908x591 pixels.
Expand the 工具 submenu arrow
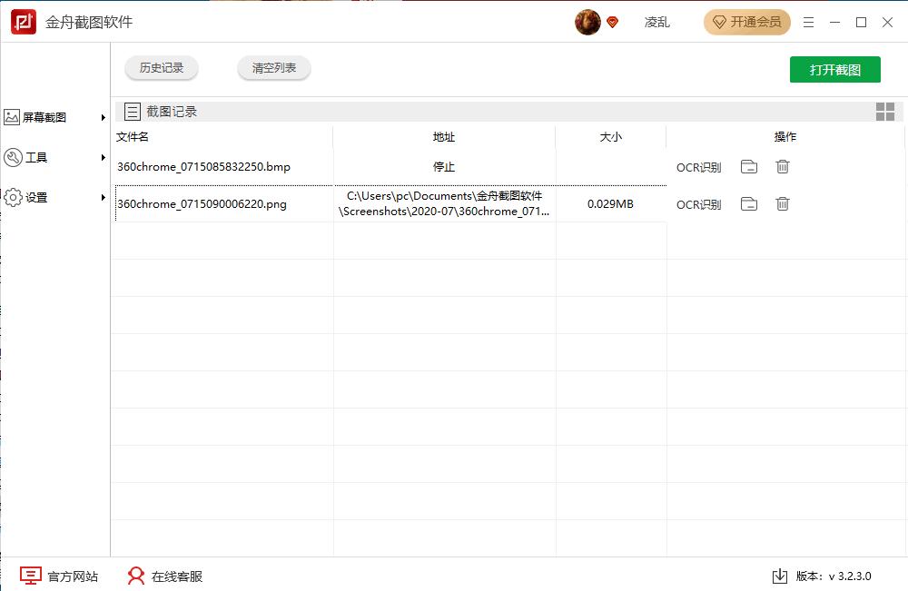(x=104, y=157)
